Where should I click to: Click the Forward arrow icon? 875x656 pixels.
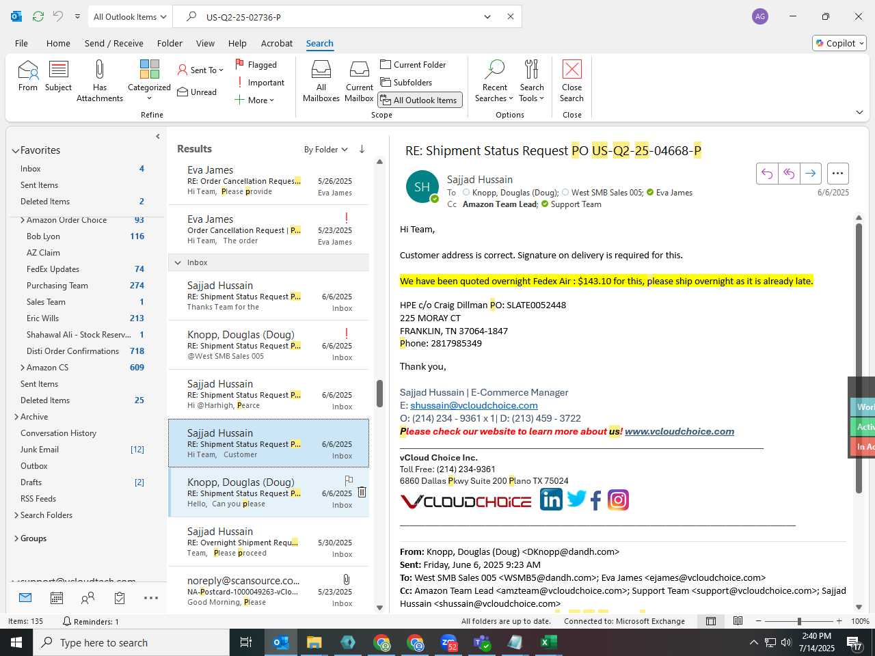[810, 174]
